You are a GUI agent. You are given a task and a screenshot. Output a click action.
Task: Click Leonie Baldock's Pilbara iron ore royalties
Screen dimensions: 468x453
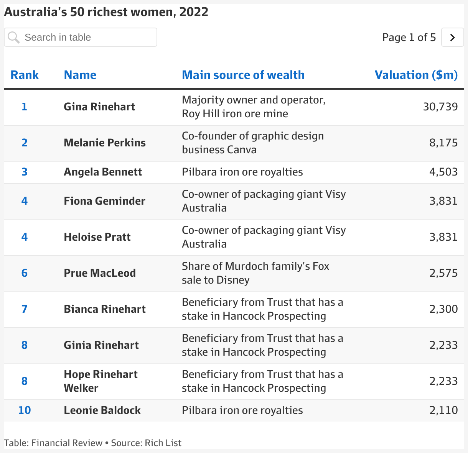point(242,410)
